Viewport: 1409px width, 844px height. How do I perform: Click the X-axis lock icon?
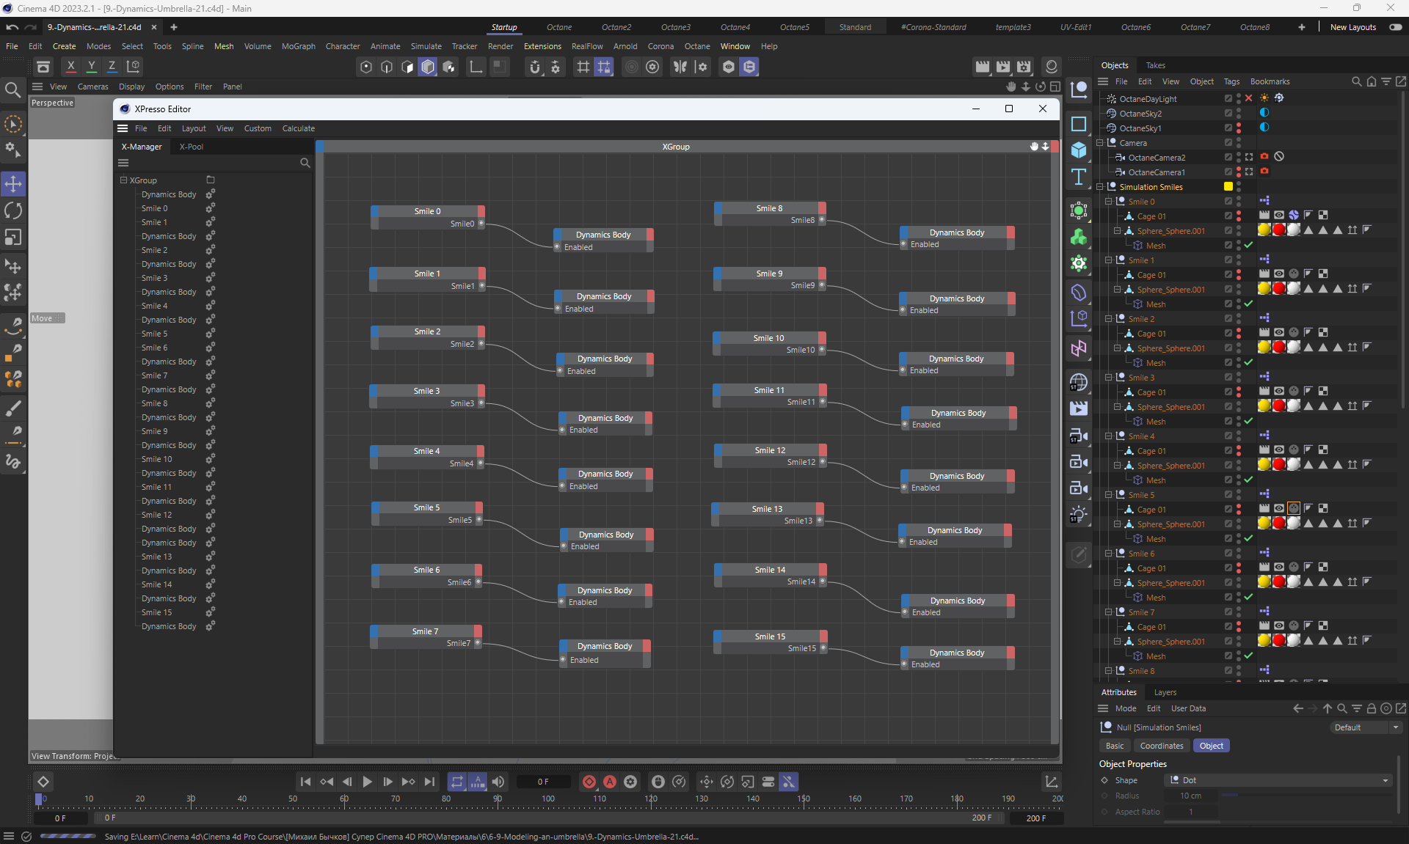[x=70, y=66]
